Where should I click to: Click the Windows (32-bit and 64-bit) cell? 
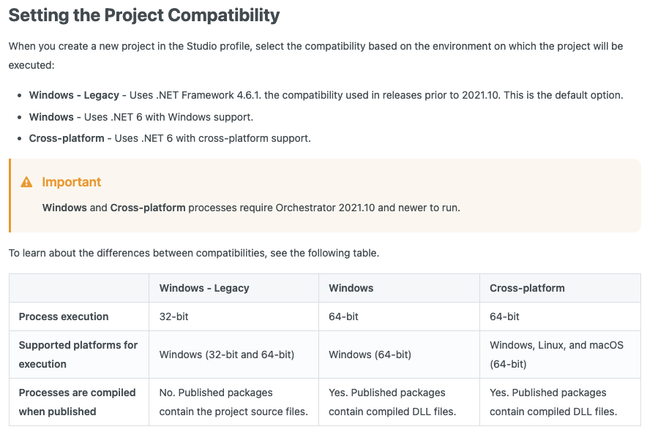[227, 355]
